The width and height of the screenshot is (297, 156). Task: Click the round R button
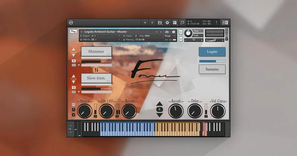click(159, 109)
